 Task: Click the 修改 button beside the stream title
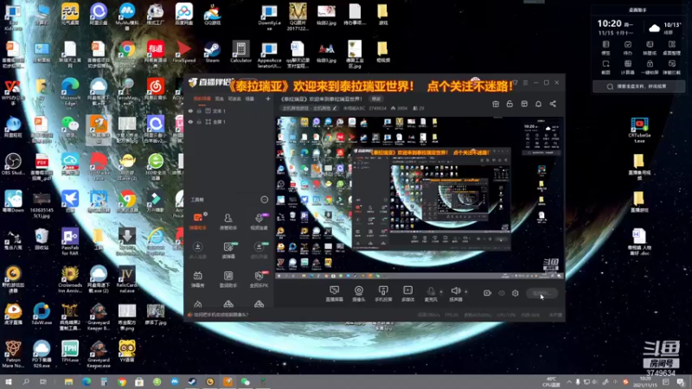pos(376,99)
